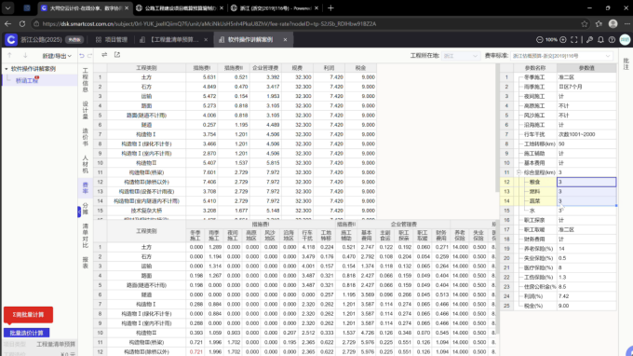
Task: Select the 桥涵工程 tree item
Action: pyautogui.click(x=27, y=80)
